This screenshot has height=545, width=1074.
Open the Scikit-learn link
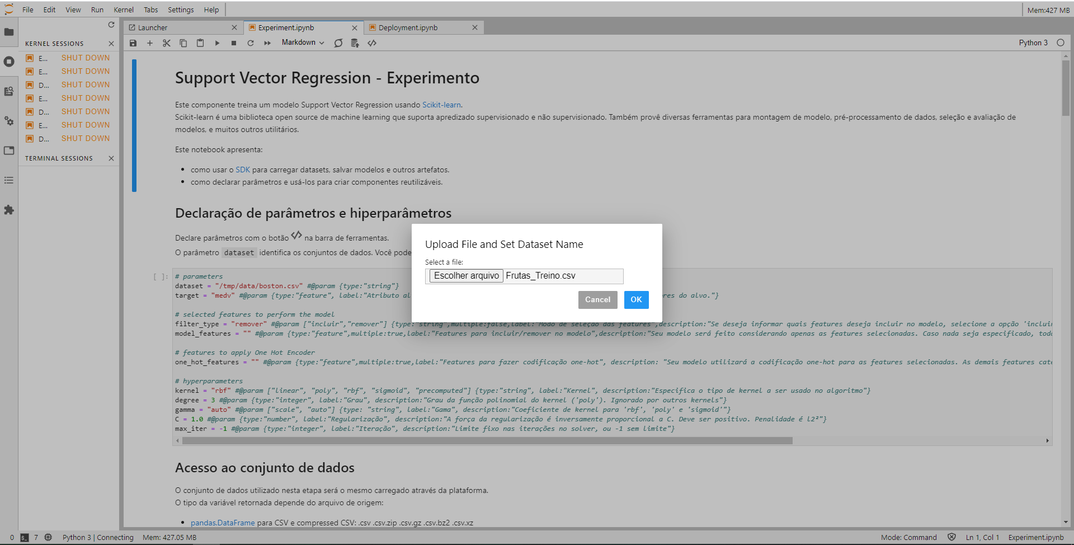coord(441,105)
